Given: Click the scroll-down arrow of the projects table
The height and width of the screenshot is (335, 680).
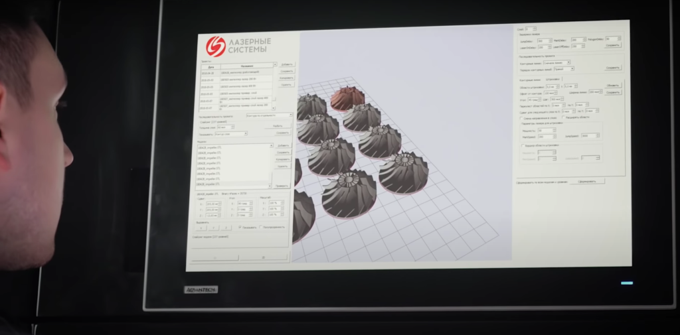Looking at the screenshot, I should (x=274, y=109).
